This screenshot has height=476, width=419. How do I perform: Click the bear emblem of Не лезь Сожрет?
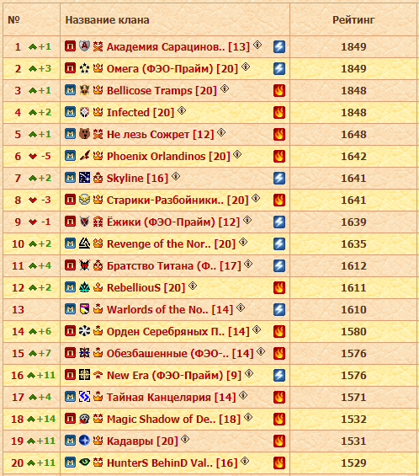(x=85, y=134)
